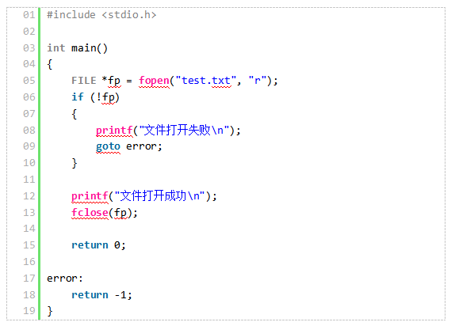This screenshot has height=326, width=455.
Task: Click the if (!fp) condition
Action: click(95, 97)
